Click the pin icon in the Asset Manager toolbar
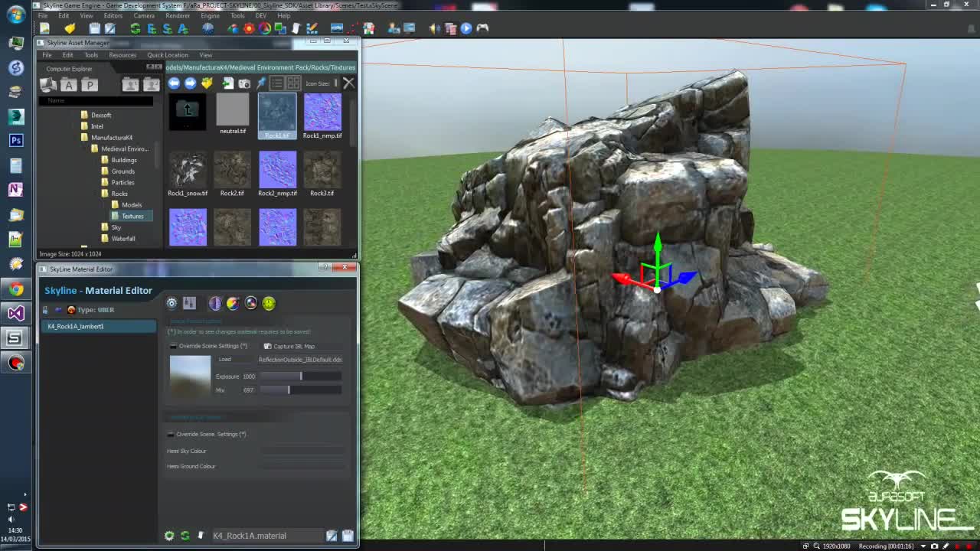 260,83
